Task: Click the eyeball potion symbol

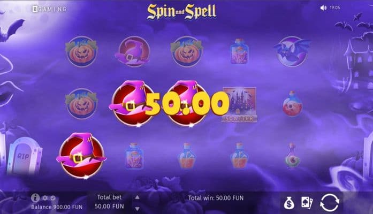Action: pyautogui.click(x=292, y=156)
